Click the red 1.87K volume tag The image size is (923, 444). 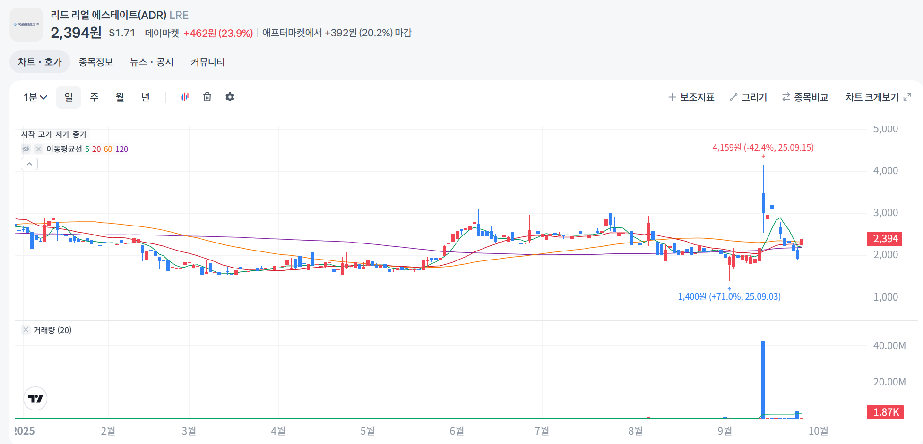pyautogui.click(x=884, y=412)
